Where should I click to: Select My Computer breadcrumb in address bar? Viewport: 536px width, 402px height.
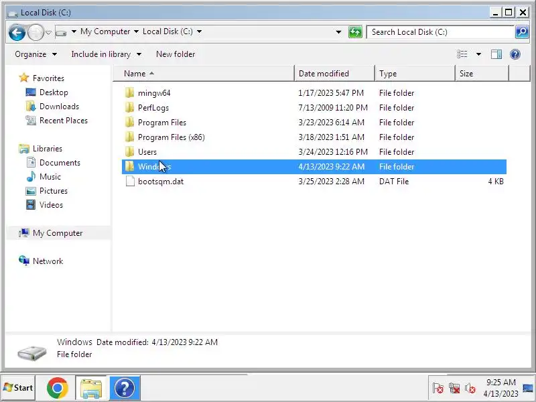[x=105, y=31]
